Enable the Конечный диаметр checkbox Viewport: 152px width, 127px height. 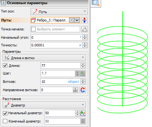pos(5,121)
